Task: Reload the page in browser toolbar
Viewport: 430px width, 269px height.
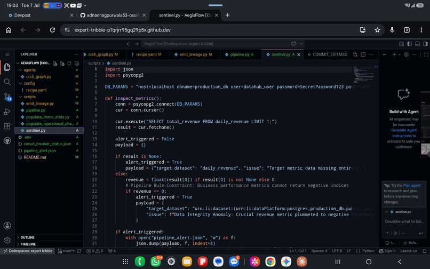Action: (x=52, y=30)
